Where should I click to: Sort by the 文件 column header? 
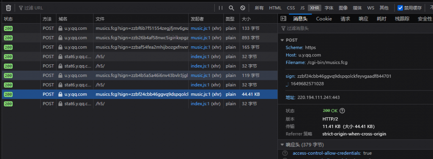pyautogui.click(x=141, y=19)
